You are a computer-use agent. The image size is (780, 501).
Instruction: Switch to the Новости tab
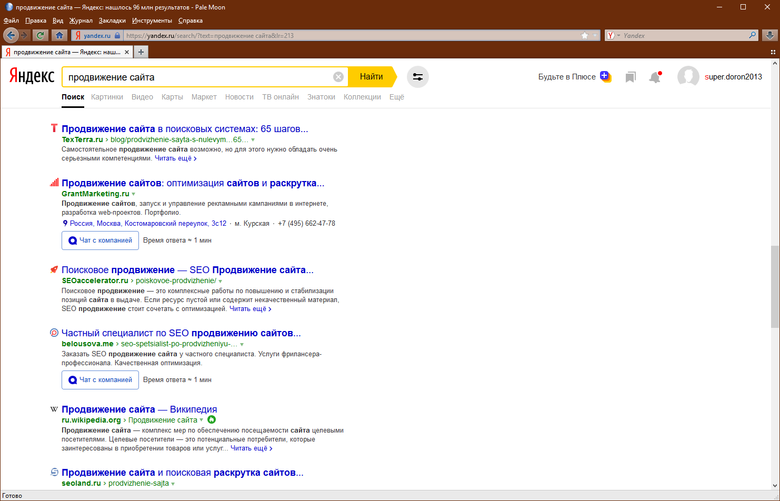(239, 97)
